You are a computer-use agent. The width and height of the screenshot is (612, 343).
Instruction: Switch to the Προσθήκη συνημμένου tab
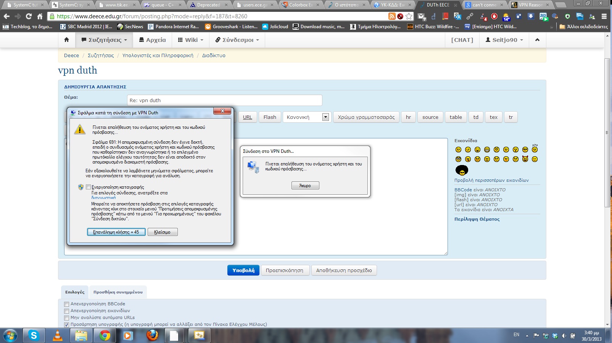point(118,292)
